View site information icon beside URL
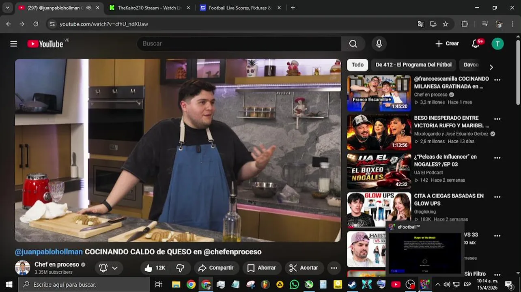The image size is (521, 292). pos(52,24)
